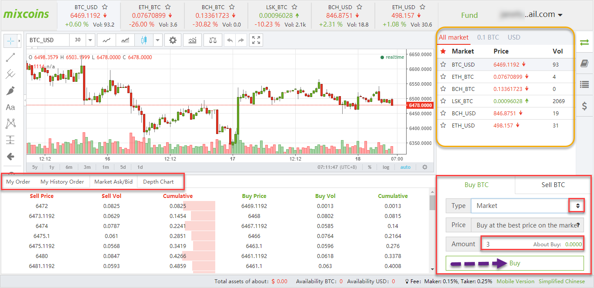
Task: Open the dollar sign sidebar panel
Action: coord(584,106)
